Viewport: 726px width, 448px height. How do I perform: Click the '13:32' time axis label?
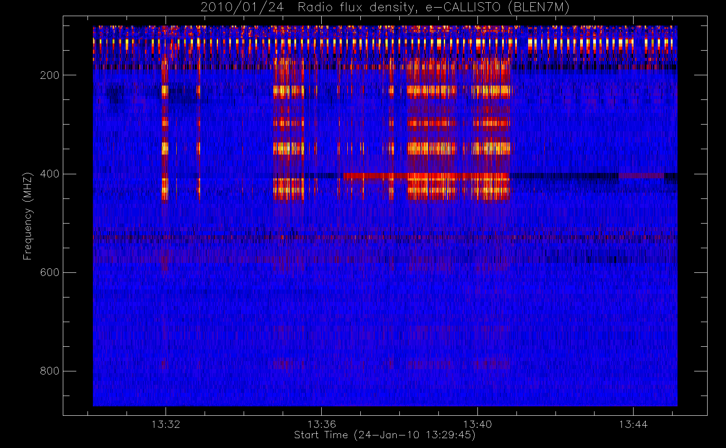pyautogui.click(x=166, y=424)
